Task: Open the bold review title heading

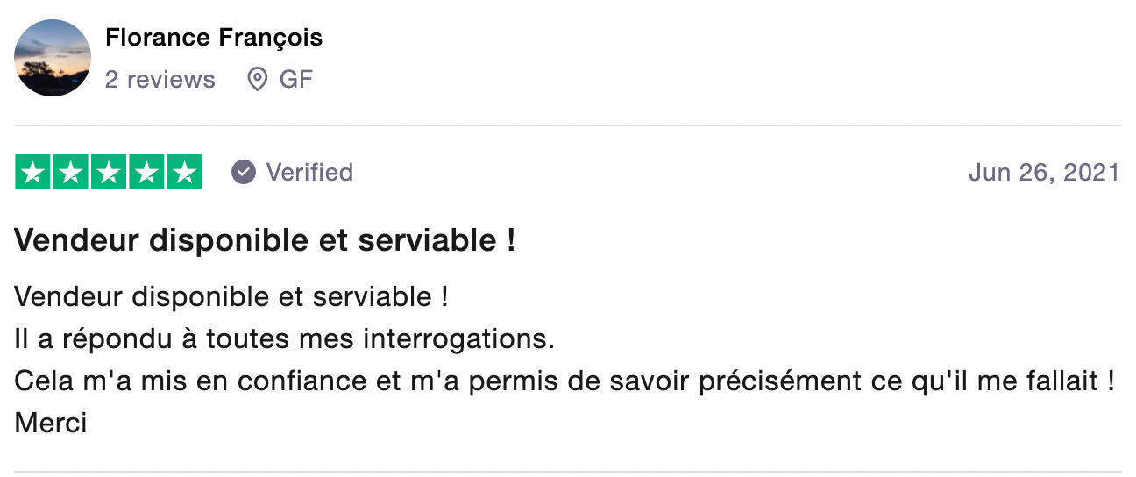Action: [265, 241]
